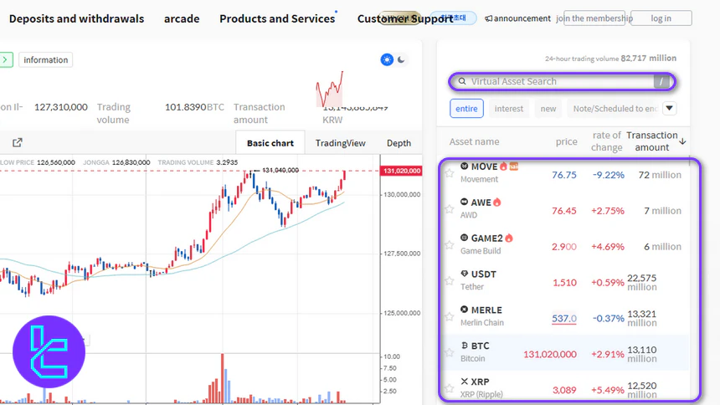Open the arcade menu
This screenshot has width=720, height=405.
coord(182,18)
